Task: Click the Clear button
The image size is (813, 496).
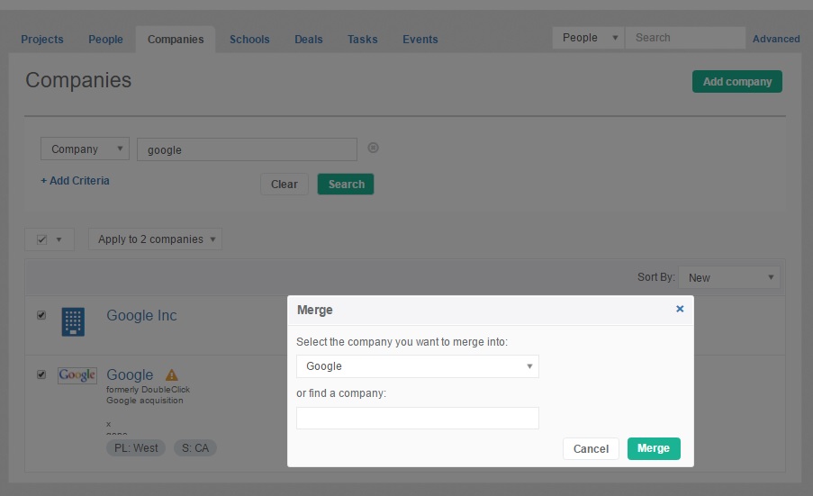Action: [285, 184]
